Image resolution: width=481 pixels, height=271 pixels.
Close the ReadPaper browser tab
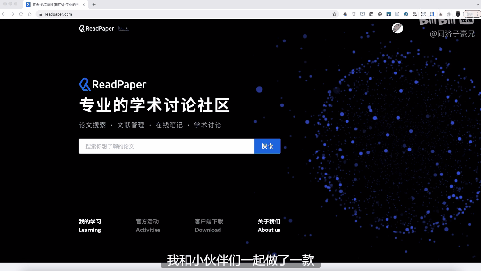pos(84,5)
